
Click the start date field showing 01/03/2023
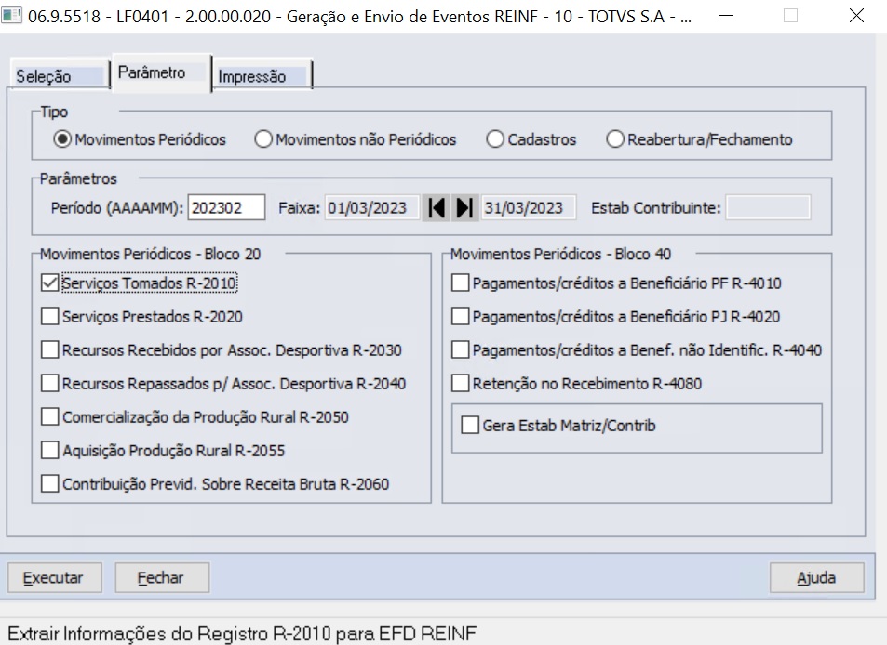point(371,207)
